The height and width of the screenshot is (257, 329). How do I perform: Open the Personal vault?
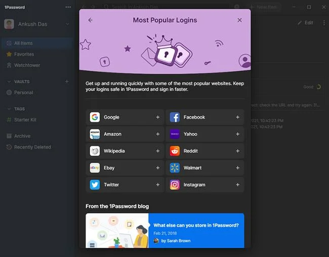pos(37,93)
